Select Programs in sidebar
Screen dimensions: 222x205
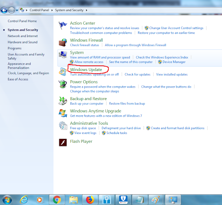click(15, 48)
